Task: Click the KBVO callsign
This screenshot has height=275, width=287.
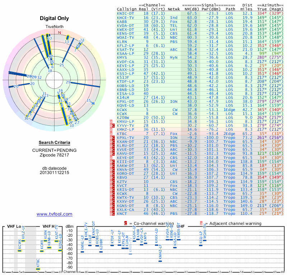Action: (x=122, y=178)
